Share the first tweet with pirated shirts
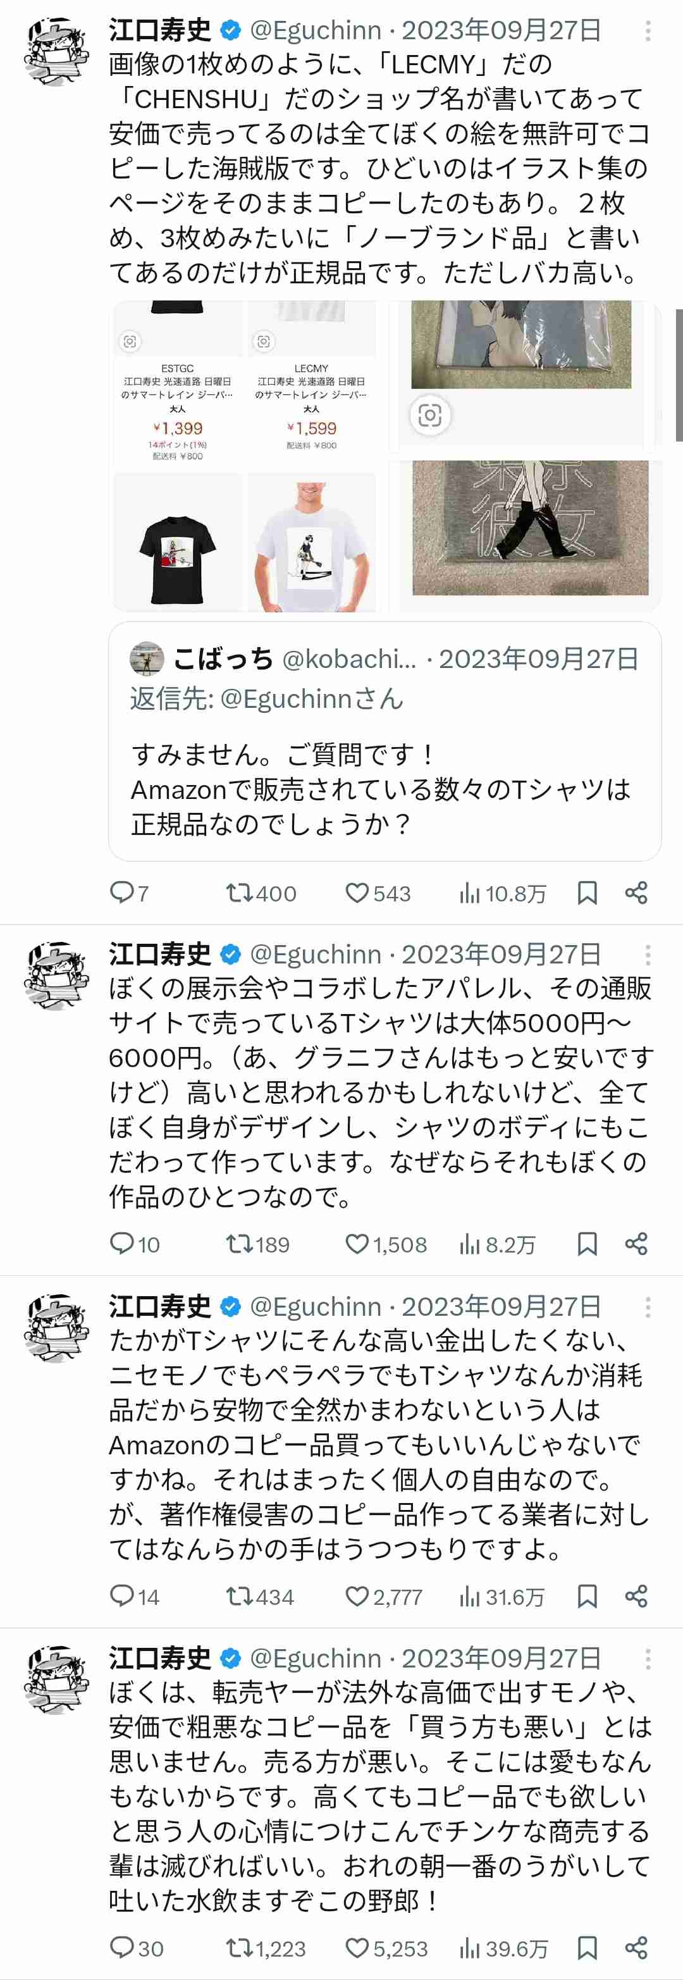Viewport: 683px width, 1980px height. tap(636, 893)
